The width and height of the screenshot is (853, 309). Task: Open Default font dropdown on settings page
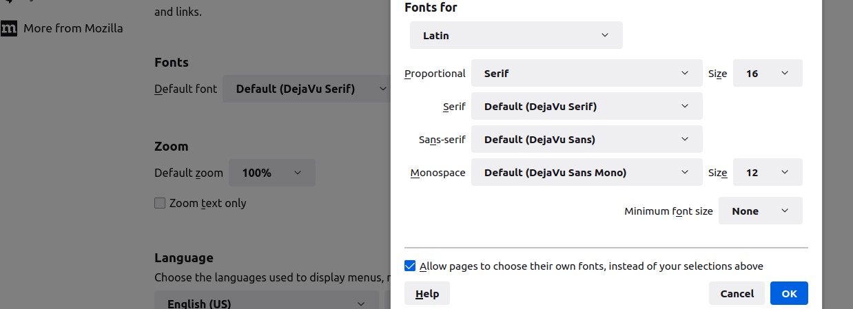point(307,89)
